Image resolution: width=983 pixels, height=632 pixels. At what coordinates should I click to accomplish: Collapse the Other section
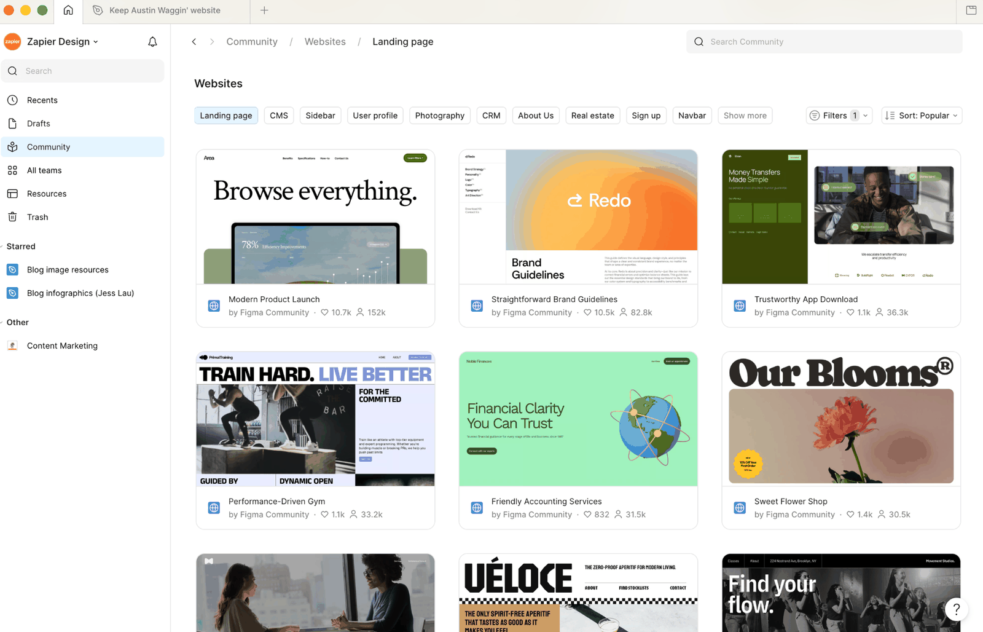coord(17,323)
